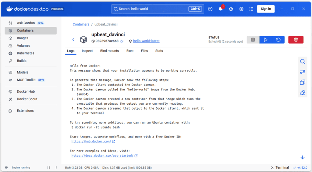
Task: Copy logs to clipboard icon
Action: (x=303, y=82)
